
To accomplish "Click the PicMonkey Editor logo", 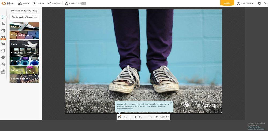I will click(7, 3).
